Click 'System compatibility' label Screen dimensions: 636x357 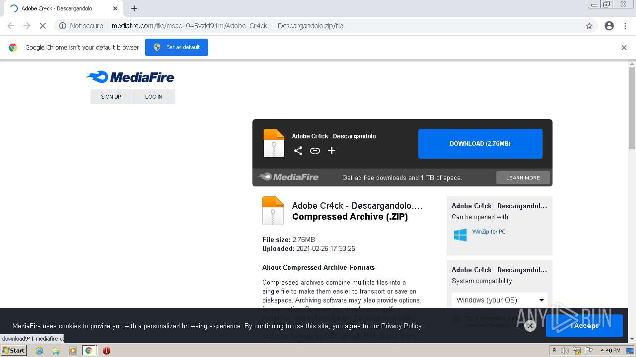tap(481, 281)
